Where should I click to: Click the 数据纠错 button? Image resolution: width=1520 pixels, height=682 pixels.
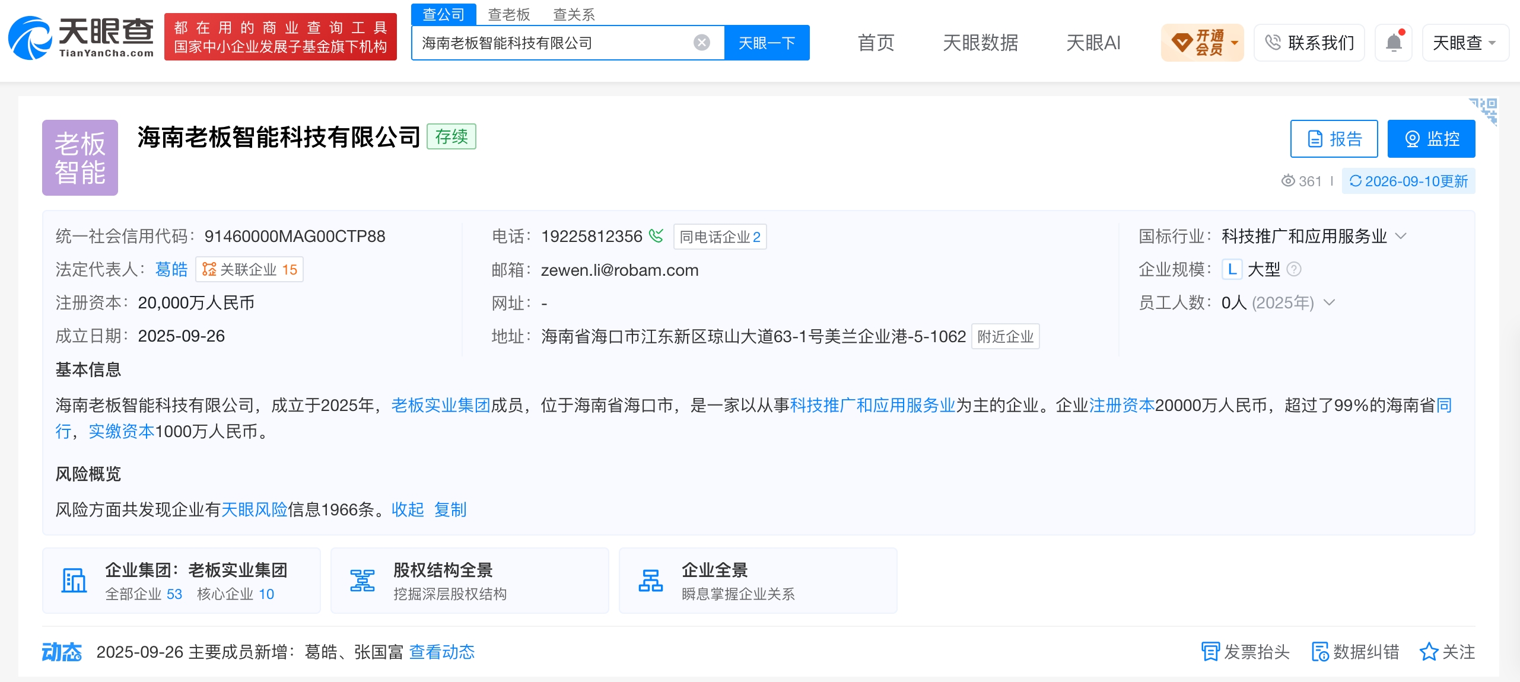[1355, 652]
